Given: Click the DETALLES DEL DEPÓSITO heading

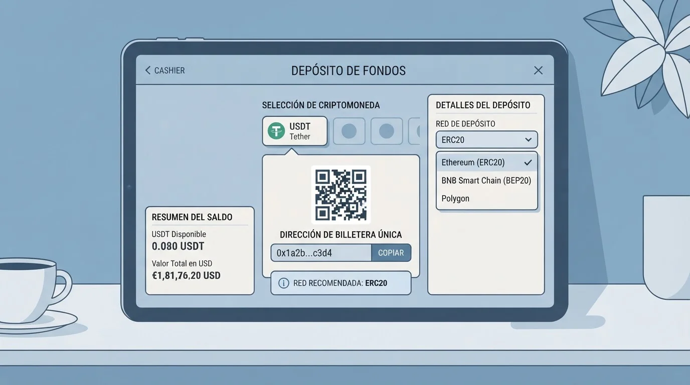Looking at the screenshot, I should pos(483,105).
